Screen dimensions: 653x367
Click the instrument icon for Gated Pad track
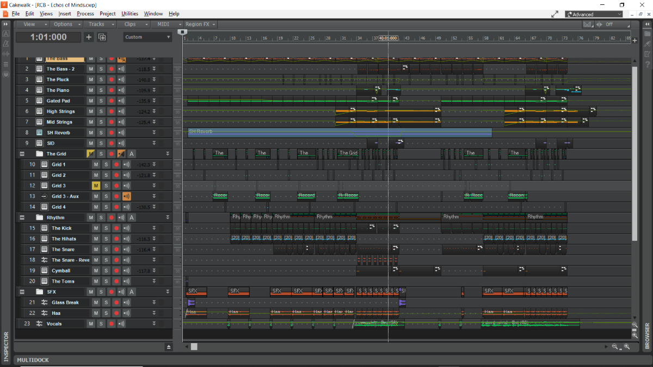coord(39,101)
